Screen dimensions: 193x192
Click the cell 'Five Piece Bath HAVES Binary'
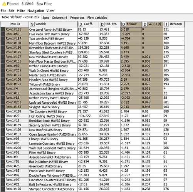click(x=53, y=34)
